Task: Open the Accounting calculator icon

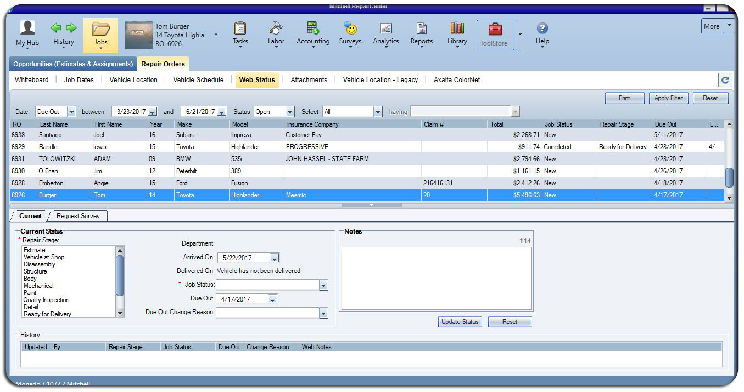Action: [313, 28]
